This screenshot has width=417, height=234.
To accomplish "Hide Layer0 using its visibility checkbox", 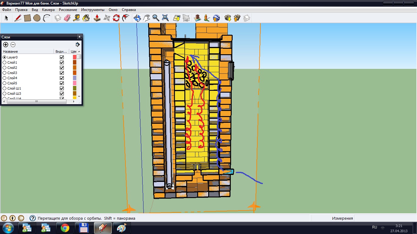I will (x=62, y=57).
